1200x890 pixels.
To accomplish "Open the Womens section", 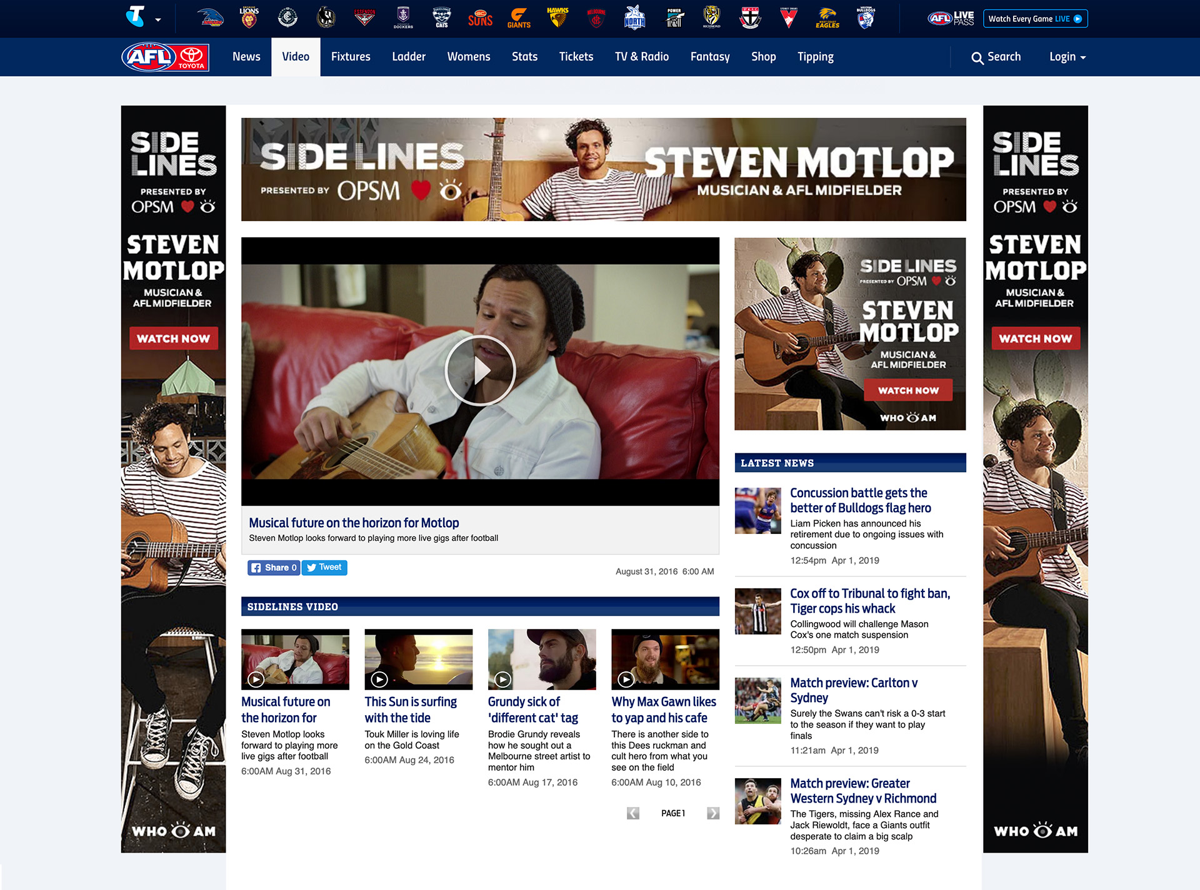I will pos(469,57).
